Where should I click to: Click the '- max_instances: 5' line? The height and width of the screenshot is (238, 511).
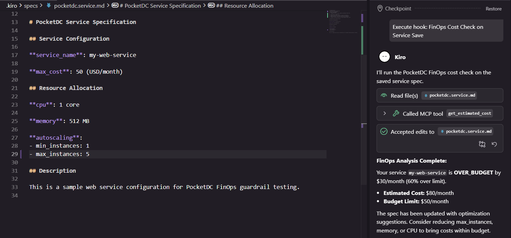[x=59, y=154]
